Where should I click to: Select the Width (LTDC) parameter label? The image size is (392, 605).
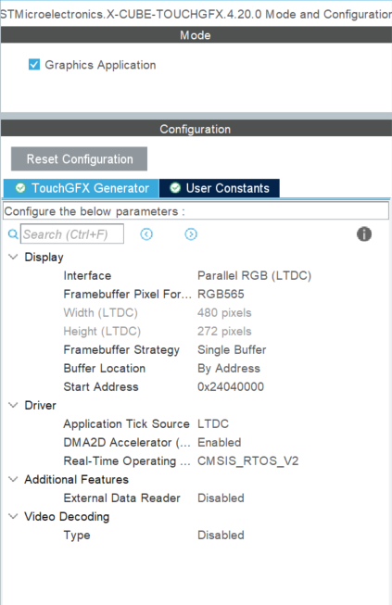click(101, 312)
